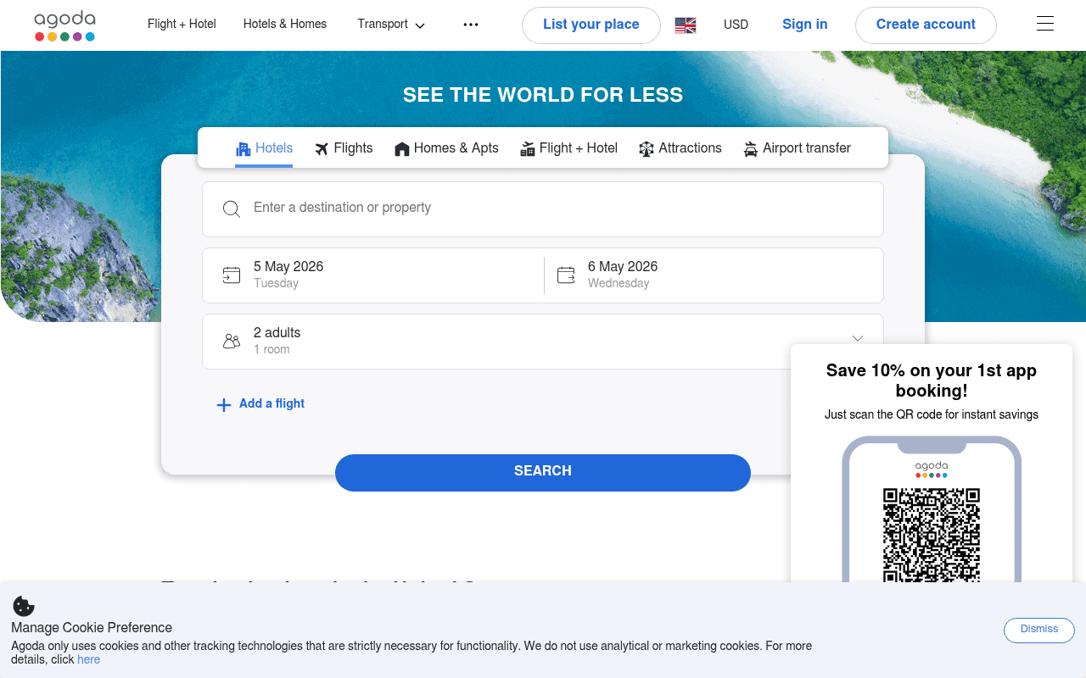
Task: Click the guests occupancy icon
Action: pyautogui.click(x=231, y=341)
